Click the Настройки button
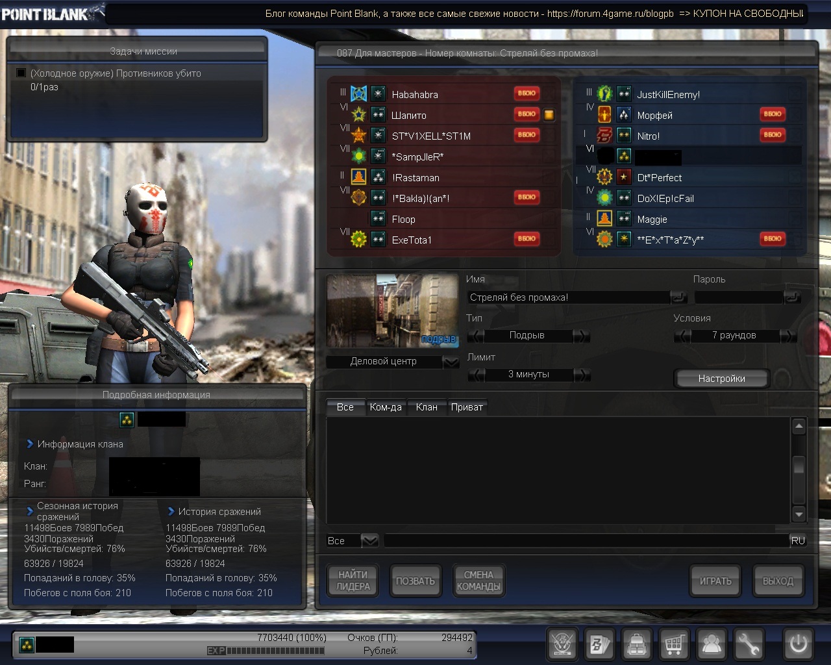The width and height of the screenshot is (831, 665). (721, 379)
